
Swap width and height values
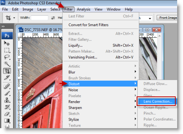pos(53,18)
